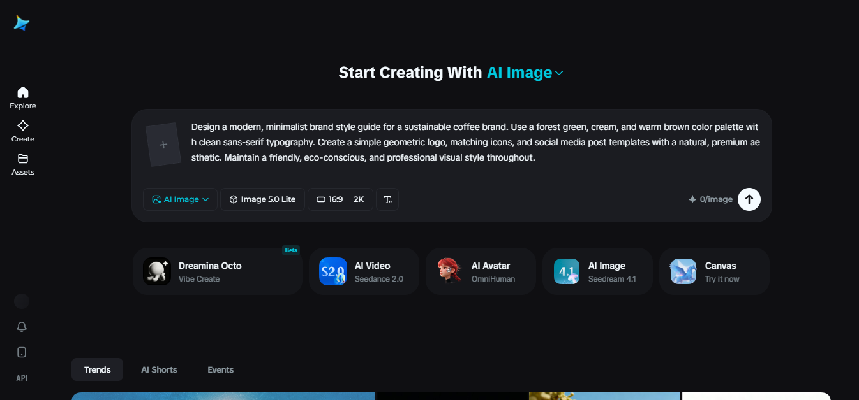Image resolution: width=859 pixels, height=400 pixels.
Task: Switch to the AI Shorts tab
Action: pos(159,369)
